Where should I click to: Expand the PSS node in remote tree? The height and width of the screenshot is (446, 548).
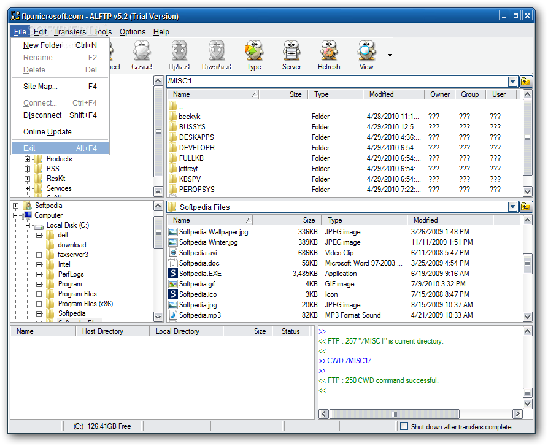pos(27,169)
